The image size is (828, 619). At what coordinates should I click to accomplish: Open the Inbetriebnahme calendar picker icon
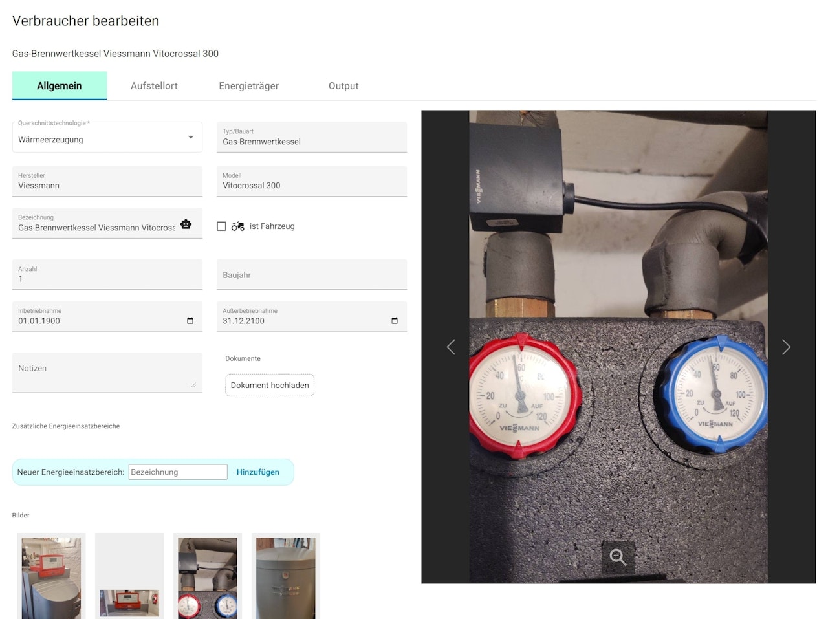click(x=190, y=321)
